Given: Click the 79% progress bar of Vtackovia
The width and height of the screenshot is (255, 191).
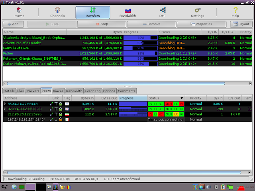Looking at the screenshot, I should tap(141, 38).
